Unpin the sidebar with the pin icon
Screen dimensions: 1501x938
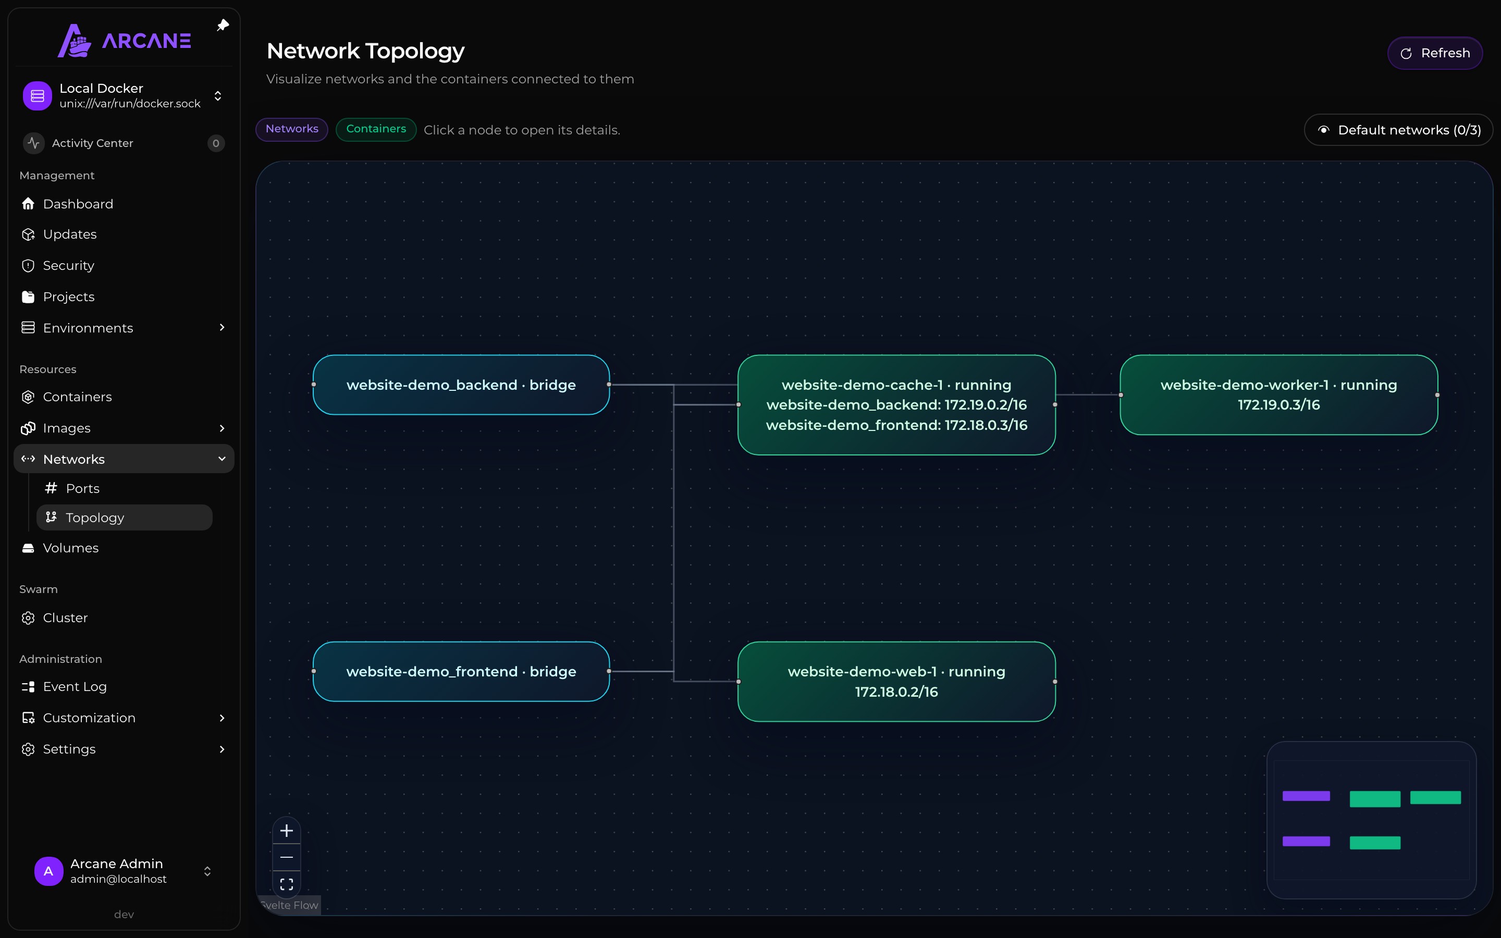click(223, 26)
